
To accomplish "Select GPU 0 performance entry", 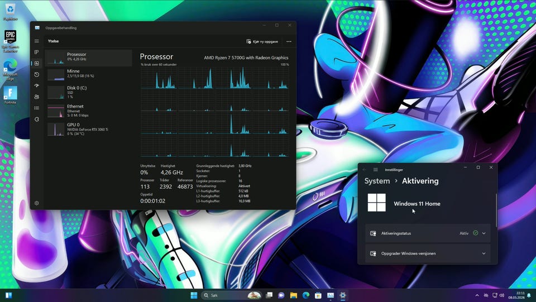I will [89, 129].
